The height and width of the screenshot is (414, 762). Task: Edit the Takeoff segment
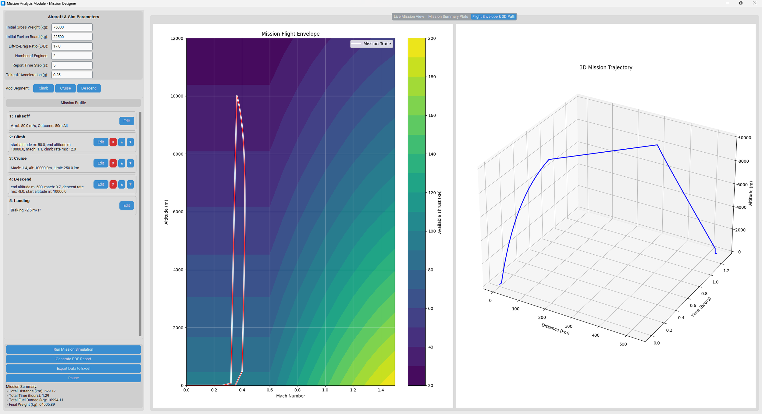(x=126, y=121)
